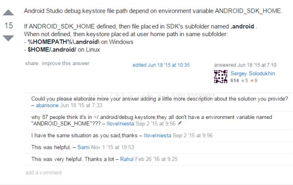Screen dimensions: 293x185
Task: Upvote the answer with the up arrow
Action: [9, 13]
